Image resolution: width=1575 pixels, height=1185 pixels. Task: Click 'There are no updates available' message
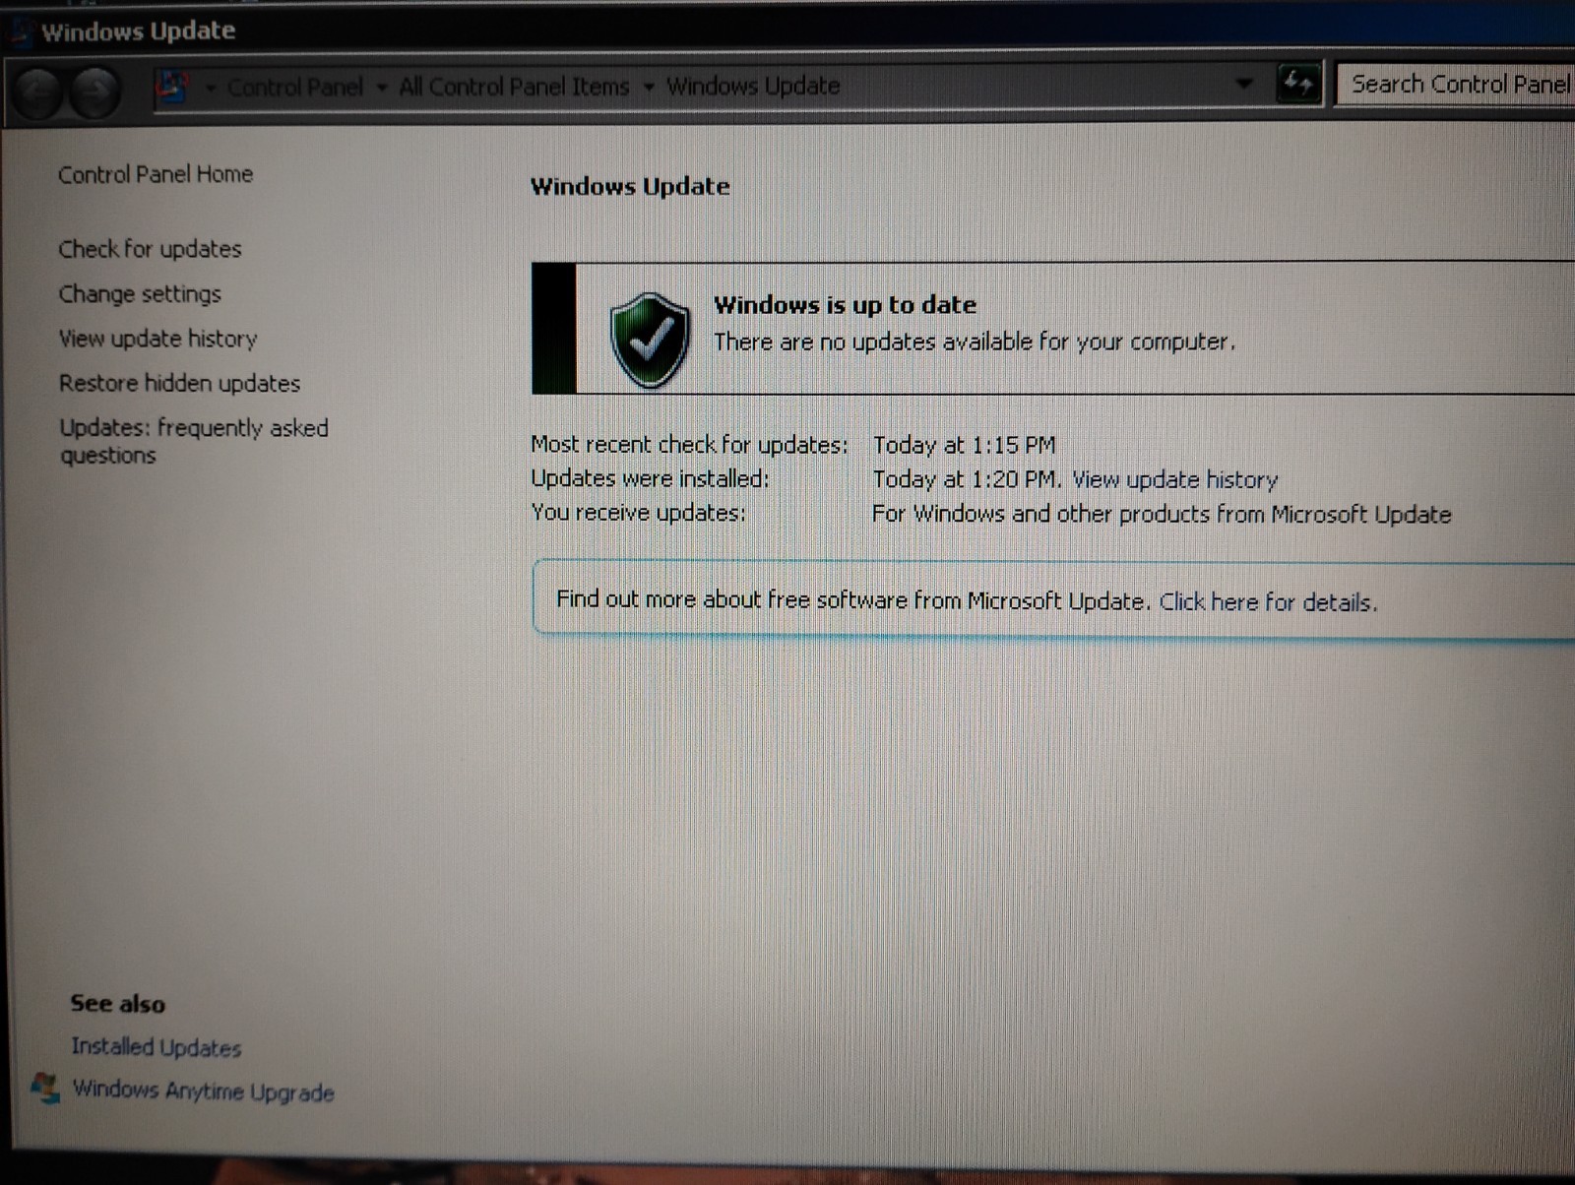coord(974,342)
